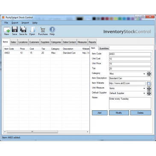156x156 pixels.
Task: Click the Item Description input field
Action: [130, 79]
